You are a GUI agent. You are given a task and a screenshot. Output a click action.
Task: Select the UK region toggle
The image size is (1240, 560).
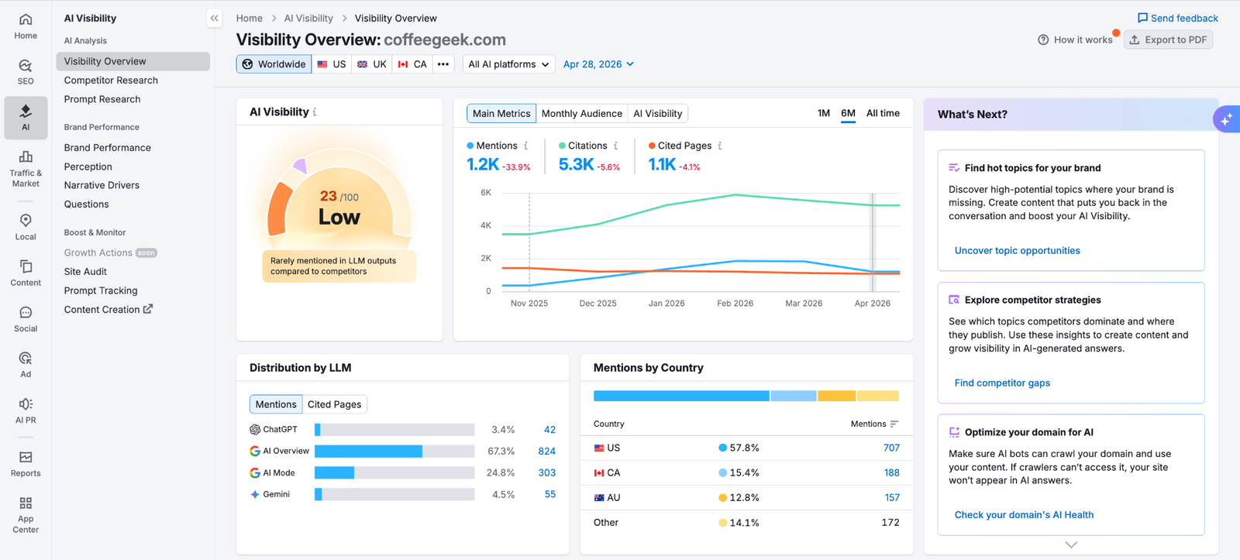[x=372, y=64]
